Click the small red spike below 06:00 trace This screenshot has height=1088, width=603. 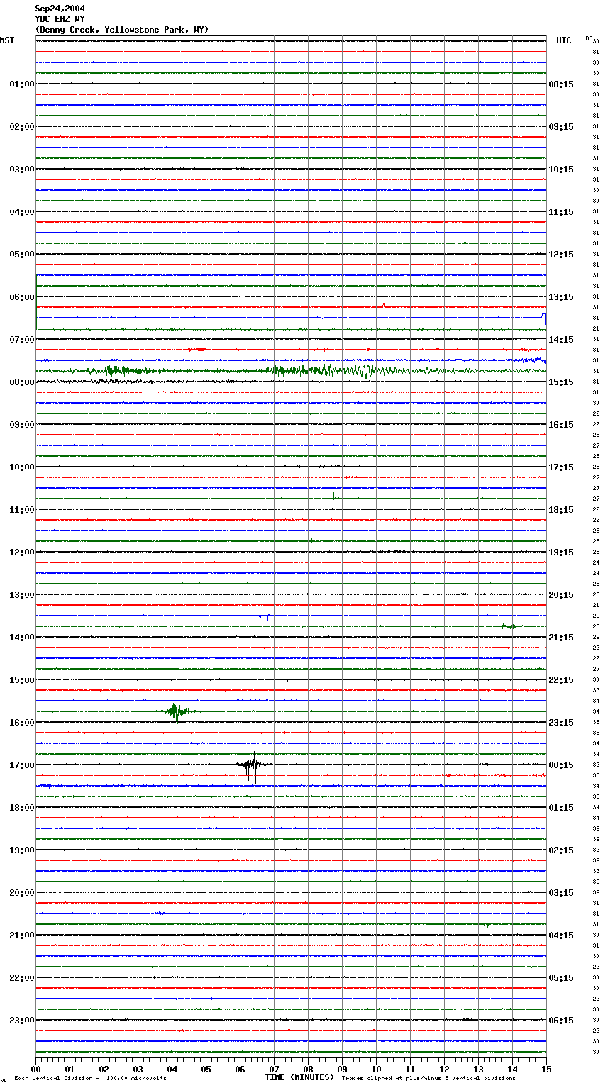(384, 306)
